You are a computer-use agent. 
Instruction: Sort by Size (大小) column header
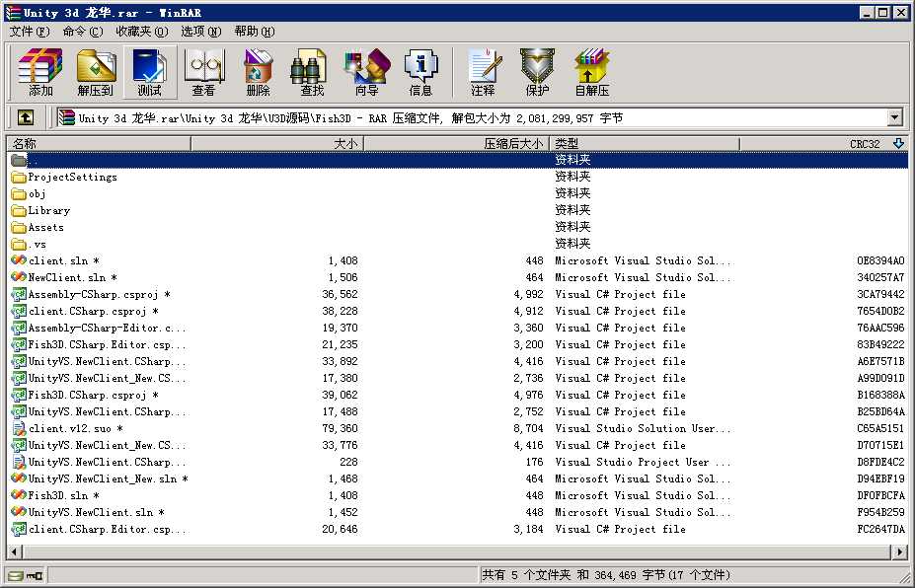coord(277,143)
